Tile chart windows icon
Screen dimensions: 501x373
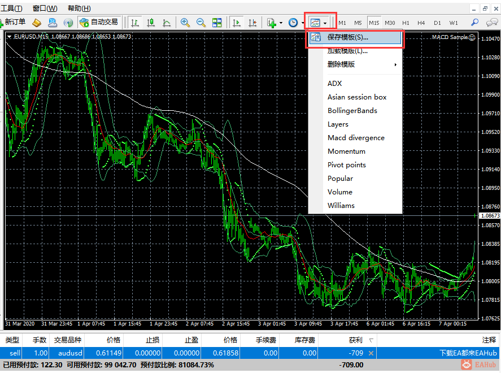(x=217, y=23)
